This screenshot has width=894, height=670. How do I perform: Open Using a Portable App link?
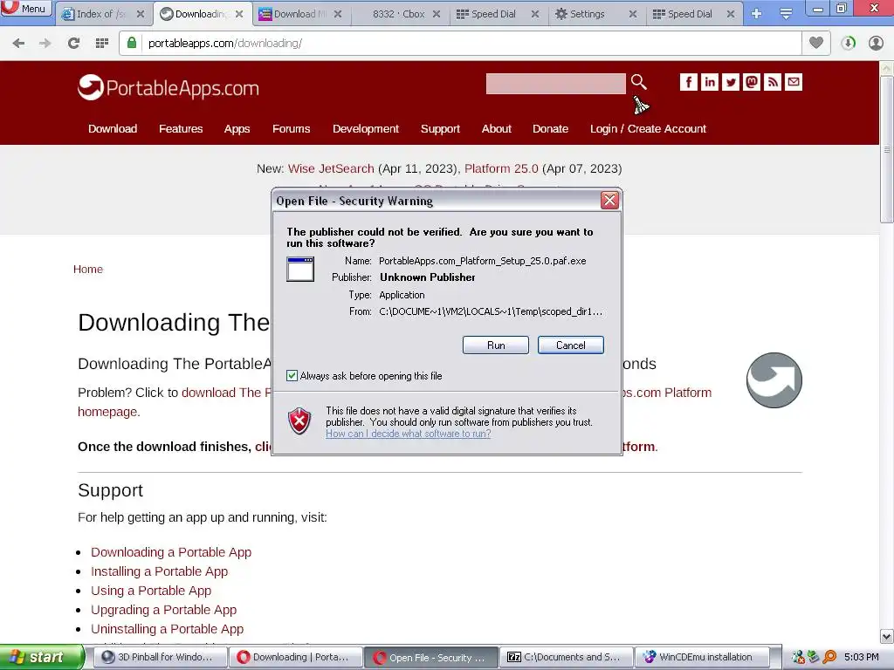tap(151, 591)
